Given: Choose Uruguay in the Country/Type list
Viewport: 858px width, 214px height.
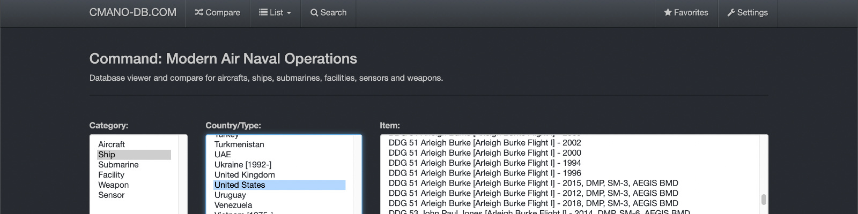Looking at the screenshot, I should click(x=230, y=195).
